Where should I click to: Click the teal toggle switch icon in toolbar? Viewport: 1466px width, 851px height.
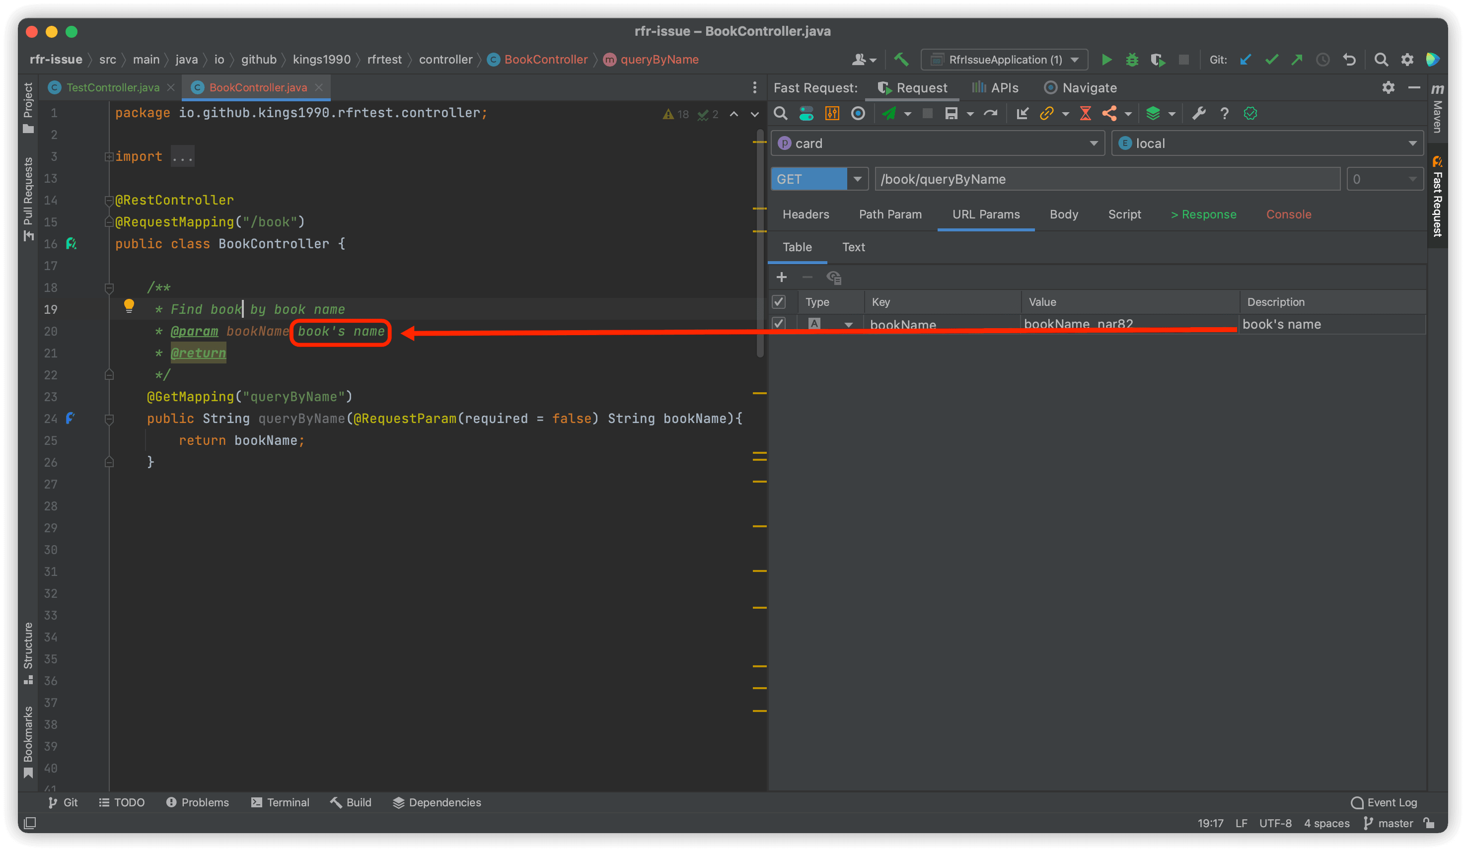tap(806, 113)
